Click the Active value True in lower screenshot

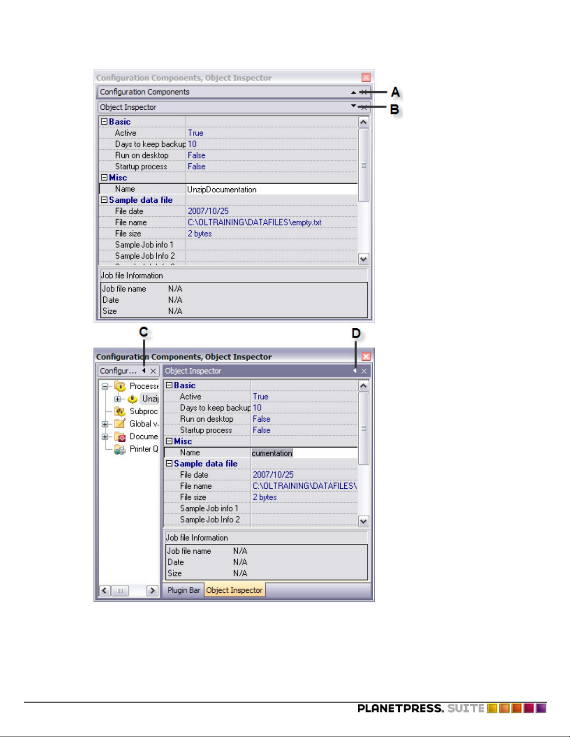click(261, 397)
